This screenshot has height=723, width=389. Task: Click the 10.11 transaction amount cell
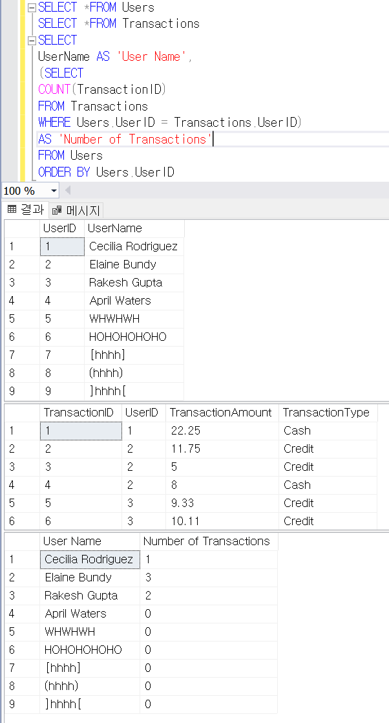(x=222, y=521)
